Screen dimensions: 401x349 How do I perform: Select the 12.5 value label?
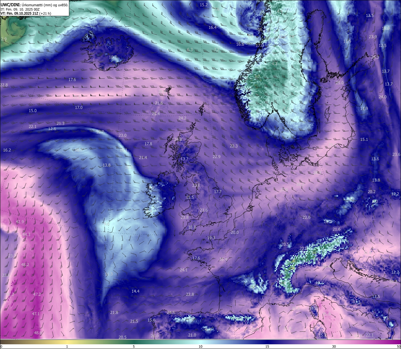(x=383, y=46)
